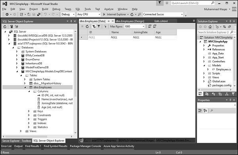The height and width of the screenshot is (155, 238).
Task: Open the Max Rows dropdown
Action: (143, 27)
